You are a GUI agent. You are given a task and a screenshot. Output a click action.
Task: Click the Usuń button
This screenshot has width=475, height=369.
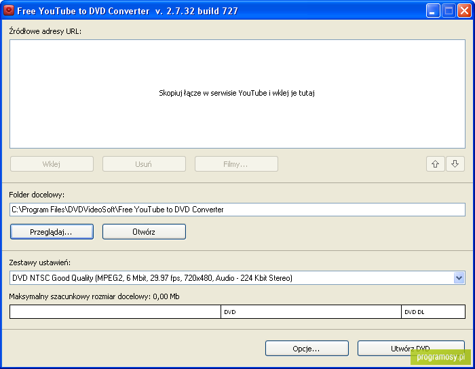coord(144,163)
